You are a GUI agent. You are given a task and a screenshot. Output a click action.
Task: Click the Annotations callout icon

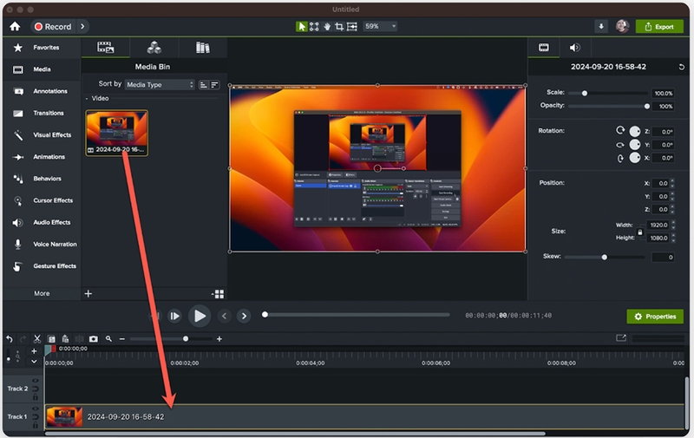18,91
